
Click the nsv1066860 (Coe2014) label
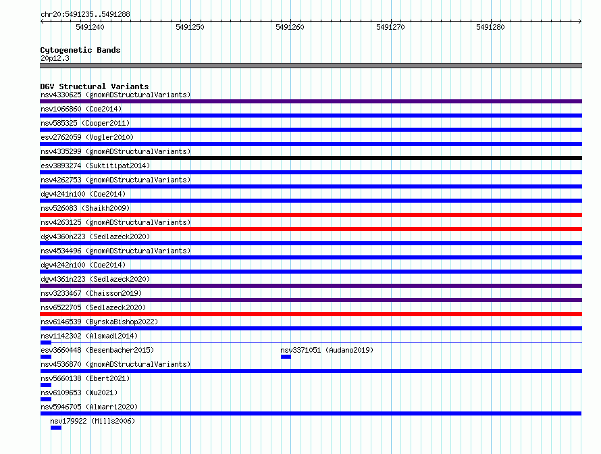pyautogui.click(x=81, y=109)
